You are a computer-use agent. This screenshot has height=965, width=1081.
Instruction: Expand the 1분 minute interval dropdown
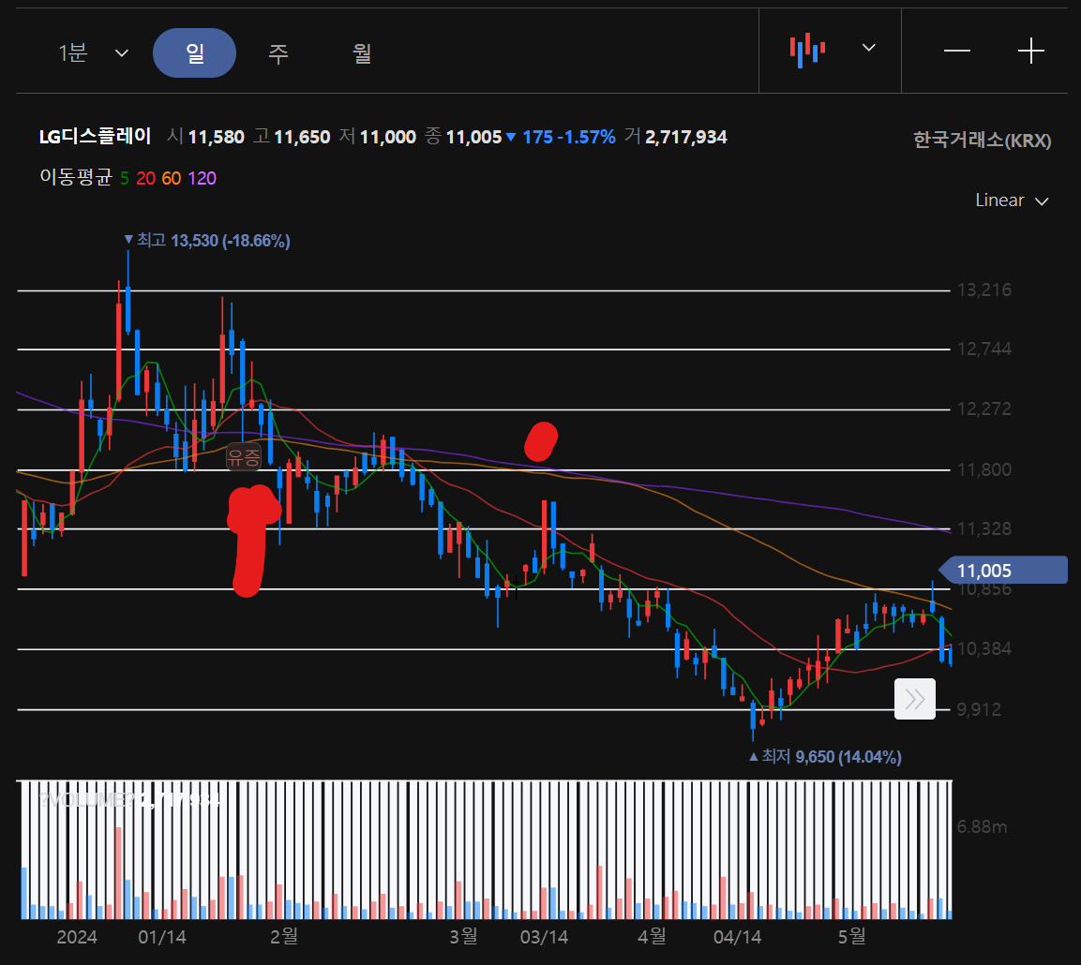[94, 52]
